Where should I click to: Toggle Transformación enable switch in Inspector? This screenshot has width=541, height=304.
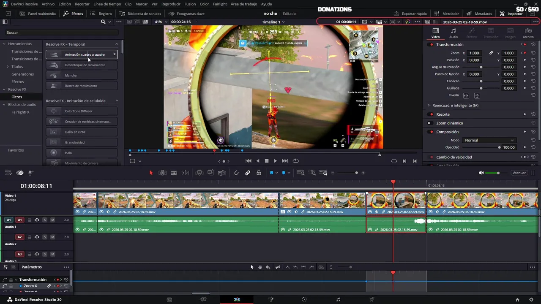(431, 45)
